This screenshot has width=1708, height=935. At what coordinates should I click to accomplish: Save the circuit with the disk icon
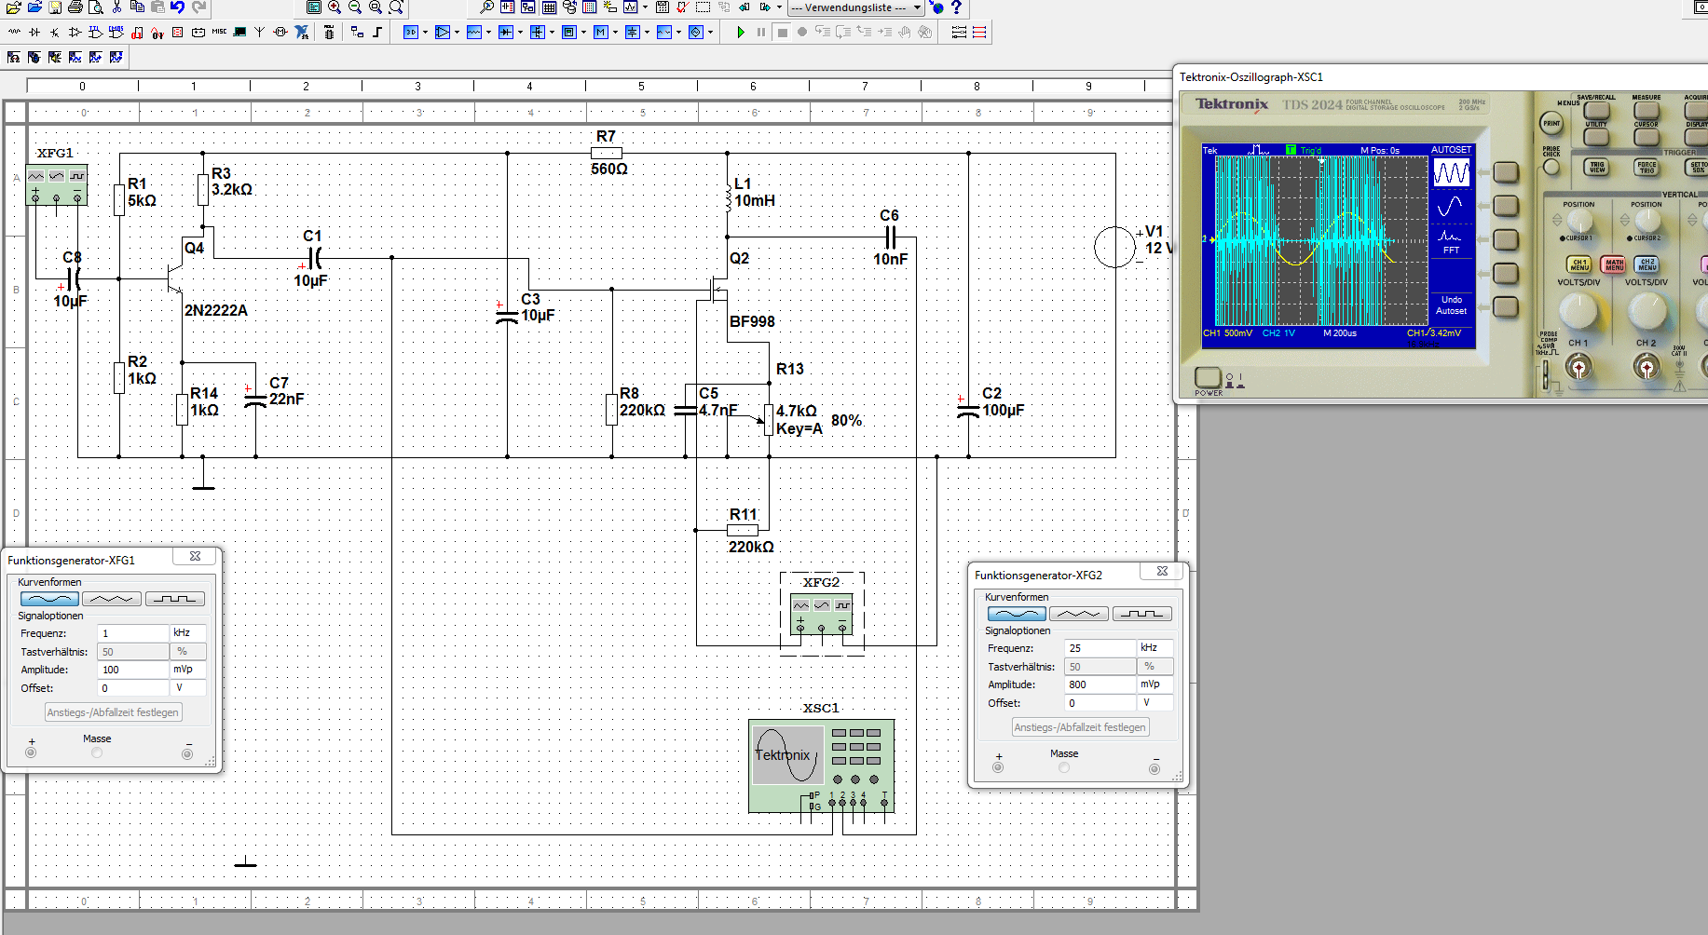coord(55,7)
